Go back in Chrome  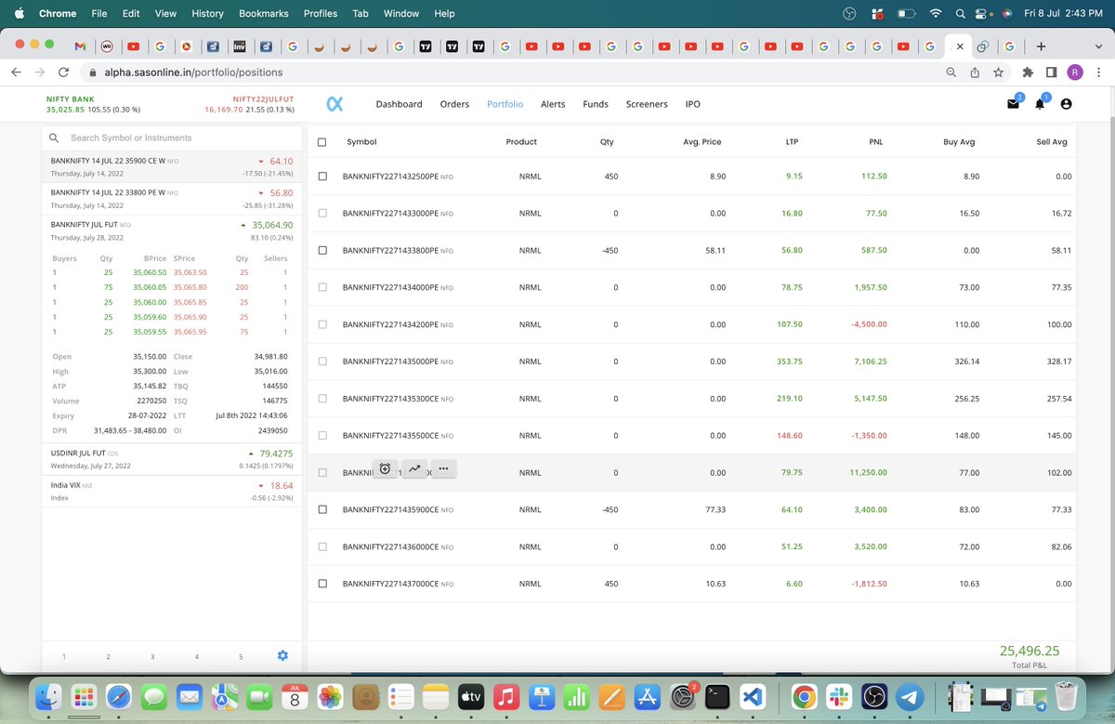[x=17, y=72]
